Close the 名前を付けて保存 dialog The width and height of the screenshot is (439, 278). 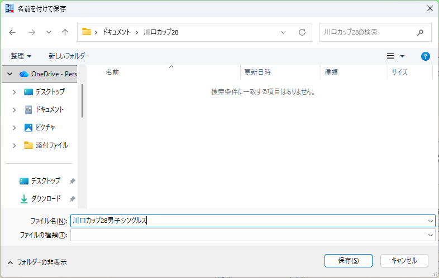click(430, 8)
